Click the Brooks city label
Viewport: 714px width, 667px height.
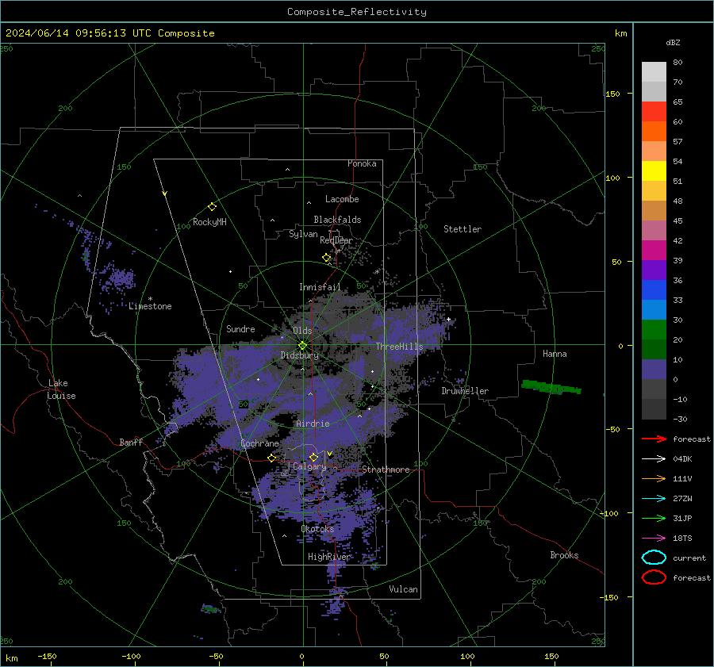(564, 555)
